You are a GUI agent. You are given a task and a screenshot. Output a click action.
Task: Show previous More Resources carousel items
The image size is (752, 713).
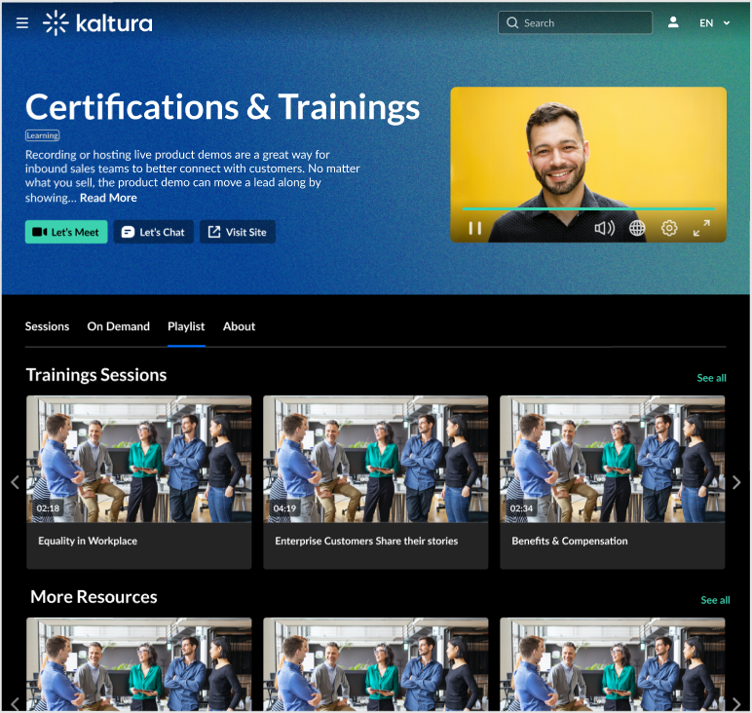15,703
